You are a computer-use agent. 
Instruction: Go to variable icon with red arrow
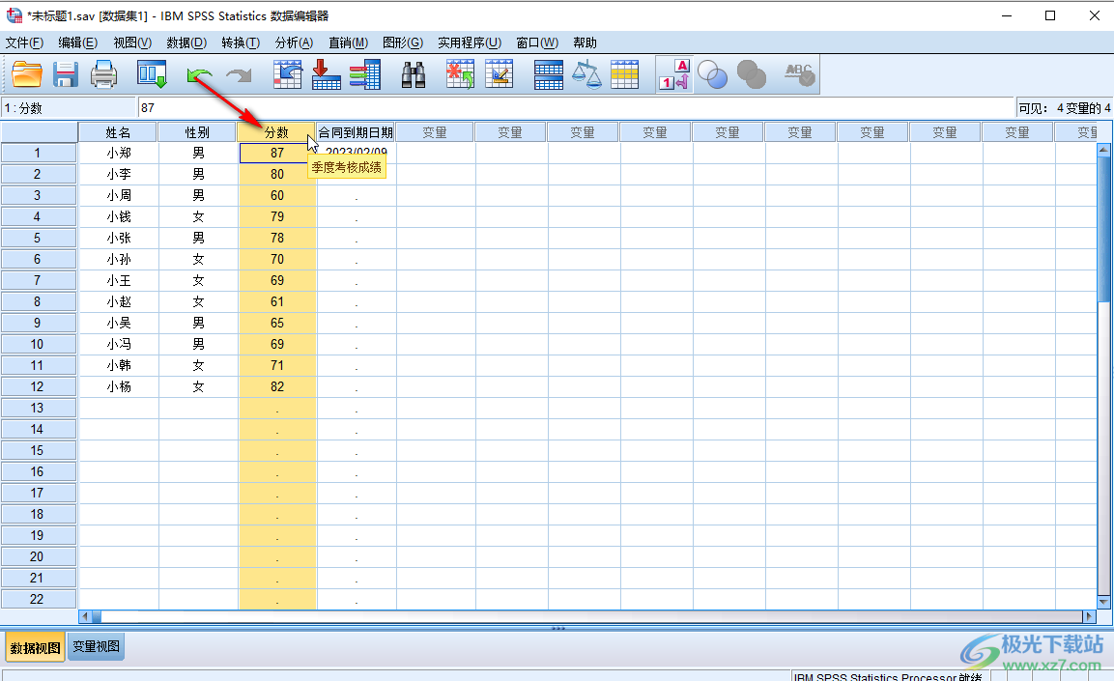coord(327,74)
